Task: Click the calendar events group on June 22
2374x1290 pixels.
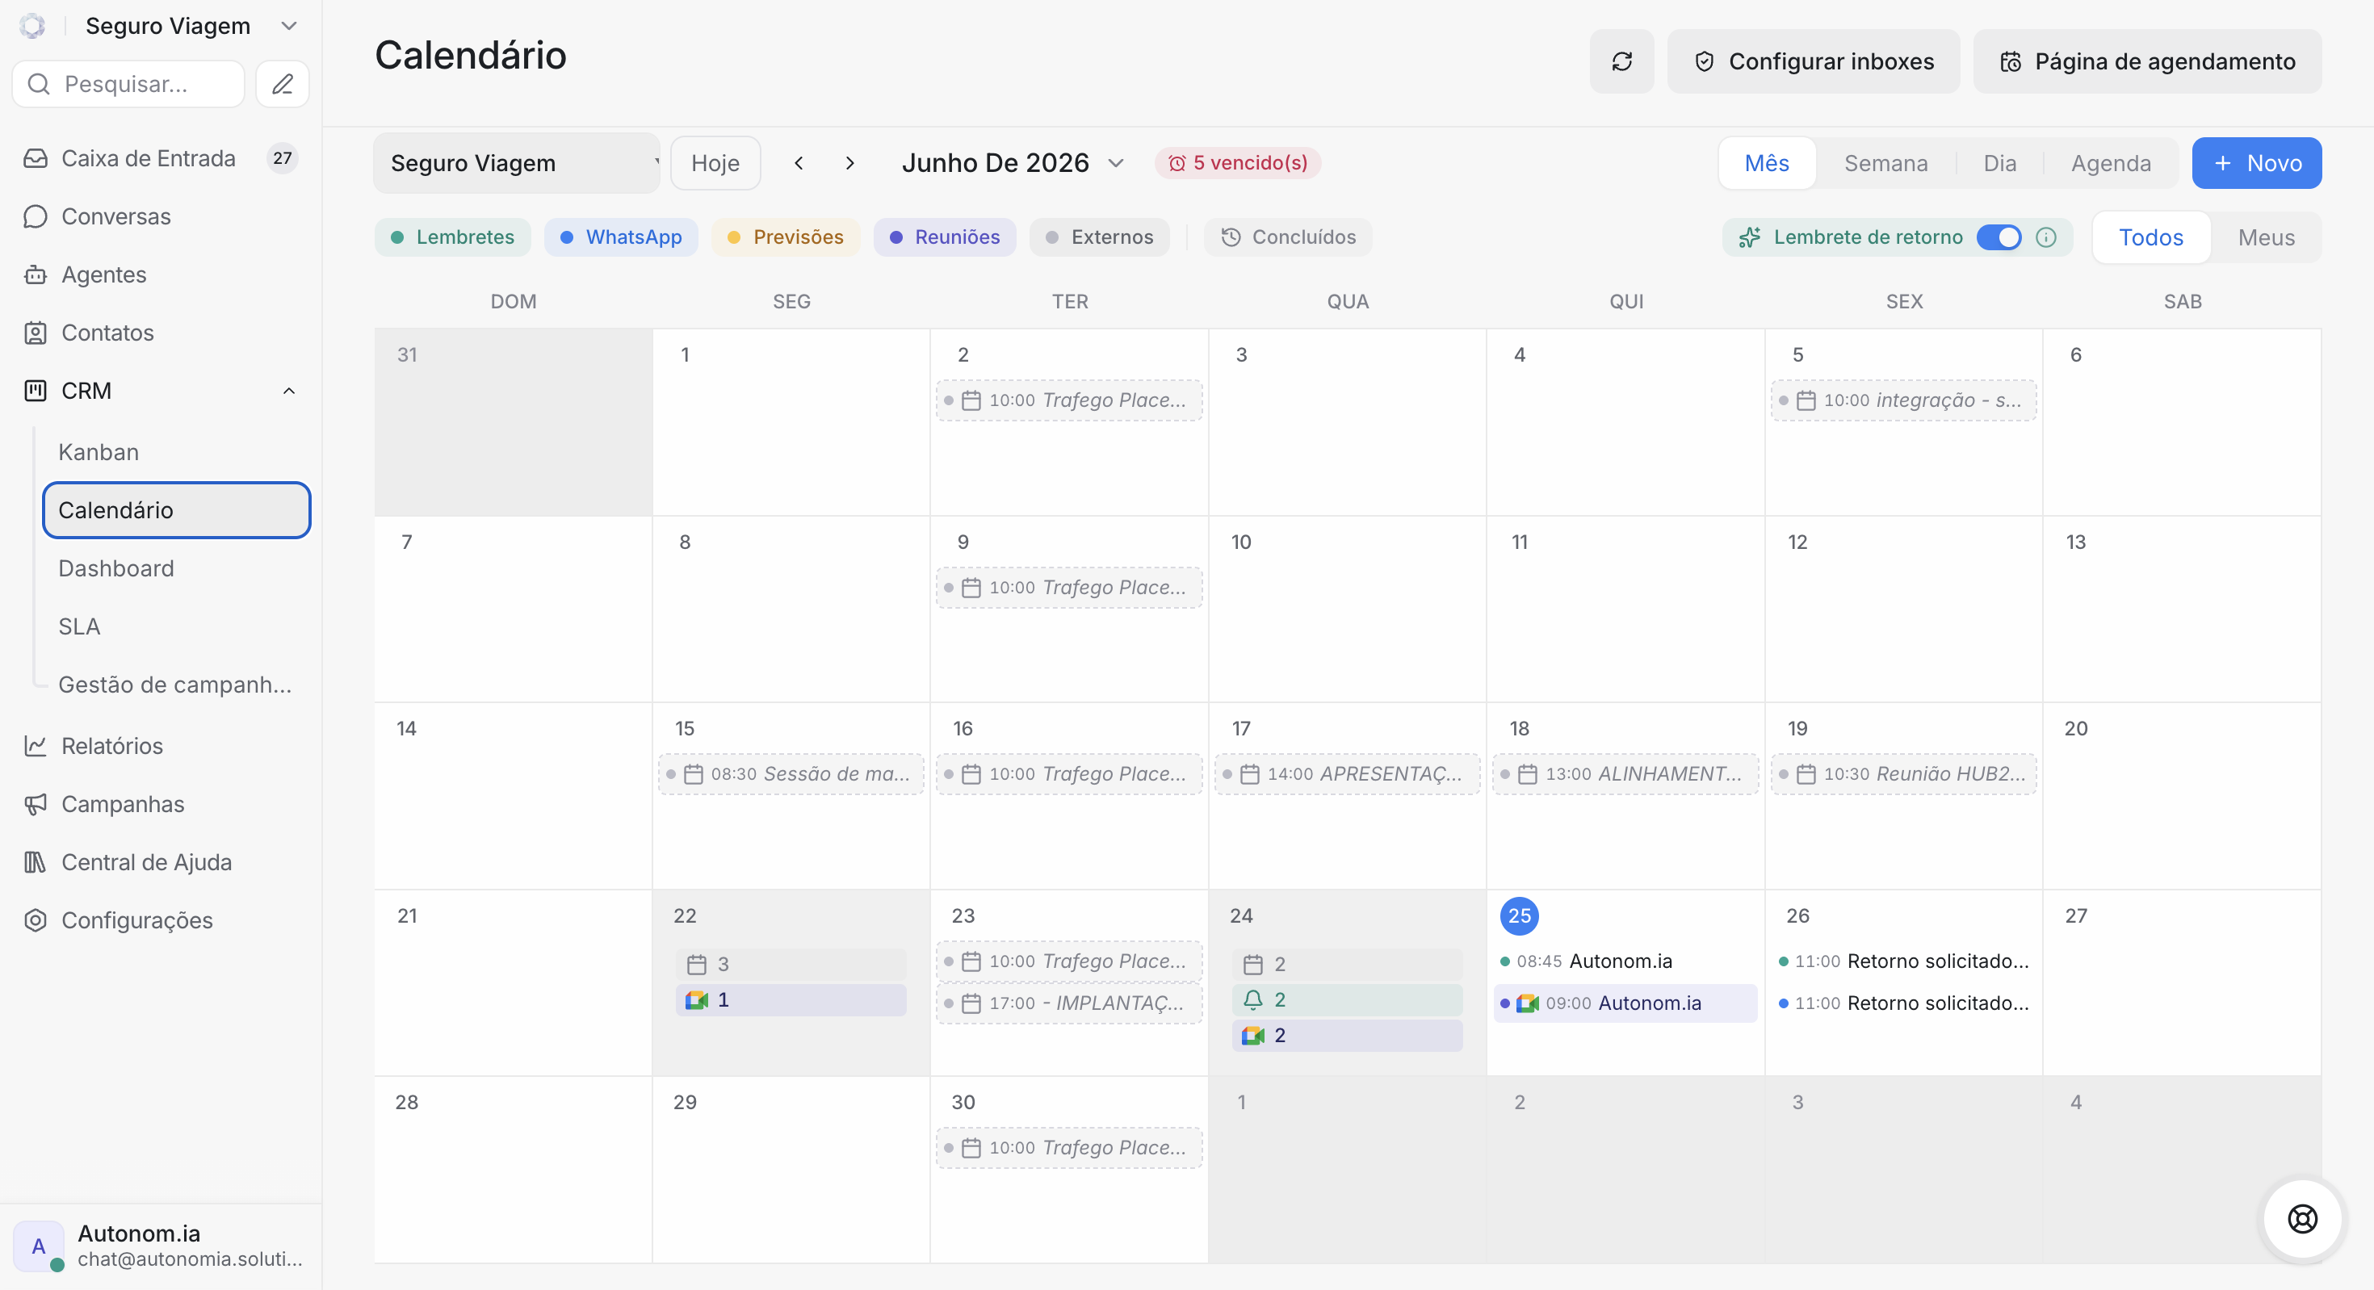Action: (x=791, y=964)
